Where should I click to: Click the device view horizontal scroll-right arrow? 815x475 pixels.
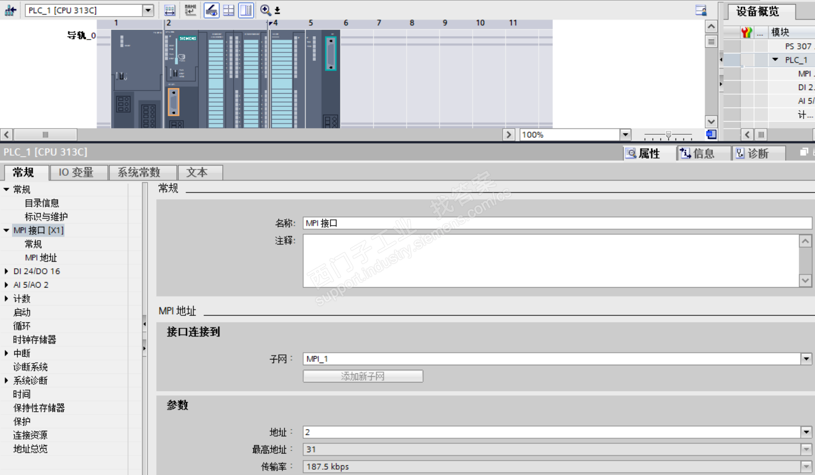pos(508,134)
